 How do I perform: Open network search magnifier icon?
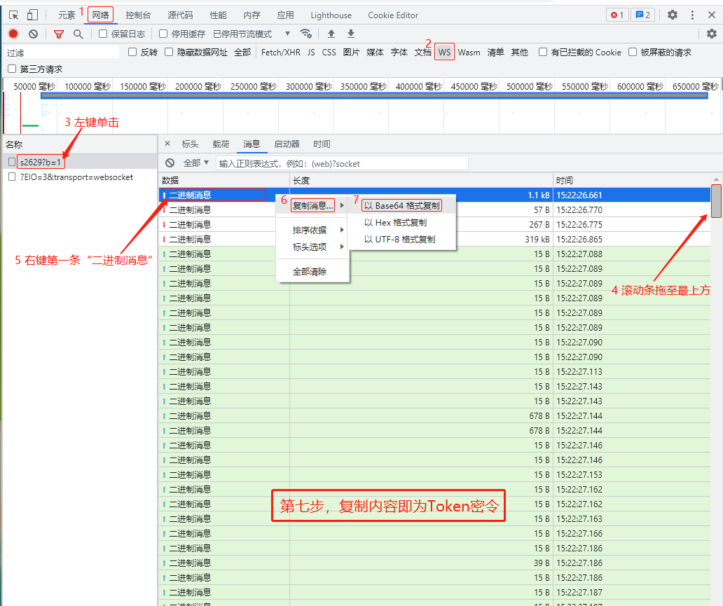pos(78,34)
